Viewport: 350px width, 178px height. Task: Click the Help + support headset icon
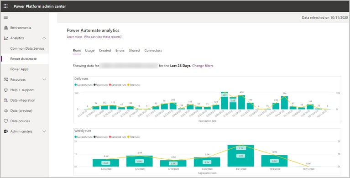point(6,90)
